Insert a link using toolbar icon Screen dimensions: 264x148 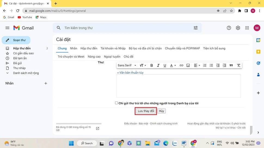click(x=181, y=65)
